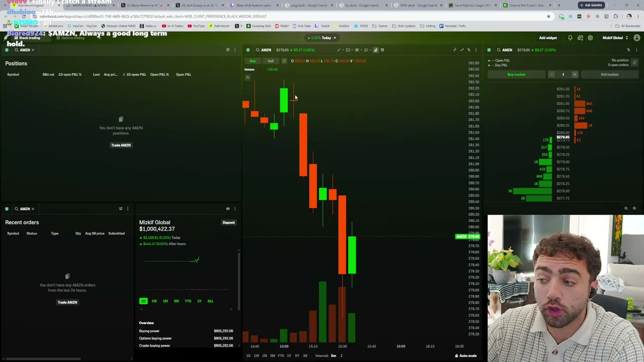Choose the rectangle shape drawing tool
Screen dimensions: 644x362
click(x=348, y=50)
